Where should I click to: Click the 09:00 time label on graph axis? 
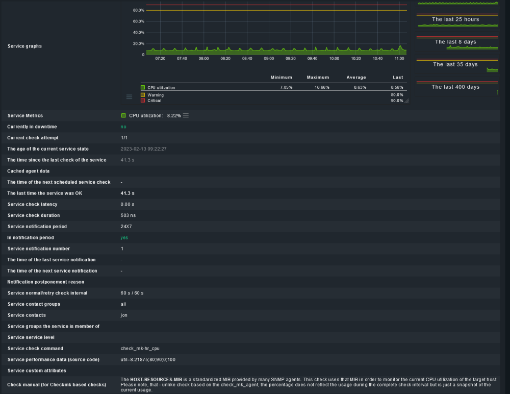tap(269, 59)
